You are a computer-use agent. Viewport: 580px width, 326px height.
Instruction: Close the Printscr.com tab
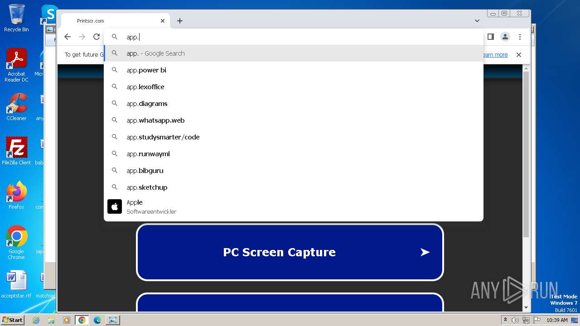[x=163, y=21]
